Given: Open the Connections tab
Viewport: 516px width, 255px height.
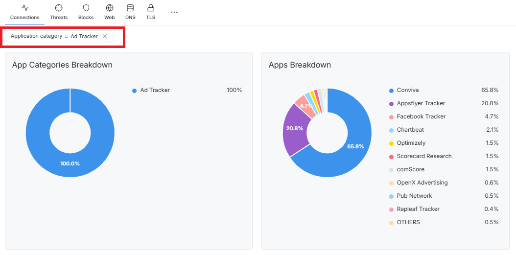Looking at the screenshot, I should click(x=24, y=13).
